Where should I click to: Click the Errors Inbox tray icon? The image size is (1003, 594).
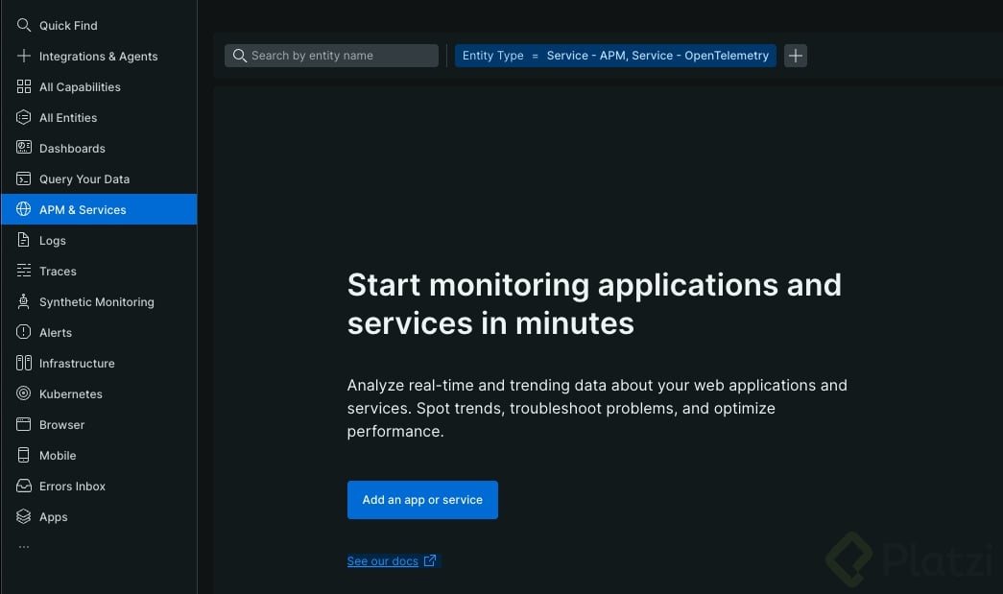(x=24, y=486)
